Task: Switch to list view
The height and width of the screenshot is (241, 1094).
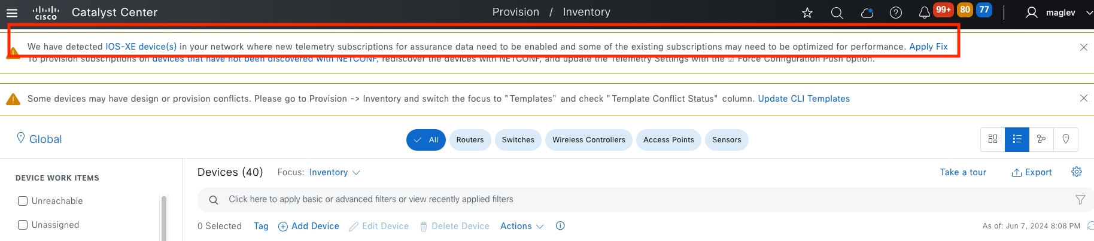Action: 1017,139
